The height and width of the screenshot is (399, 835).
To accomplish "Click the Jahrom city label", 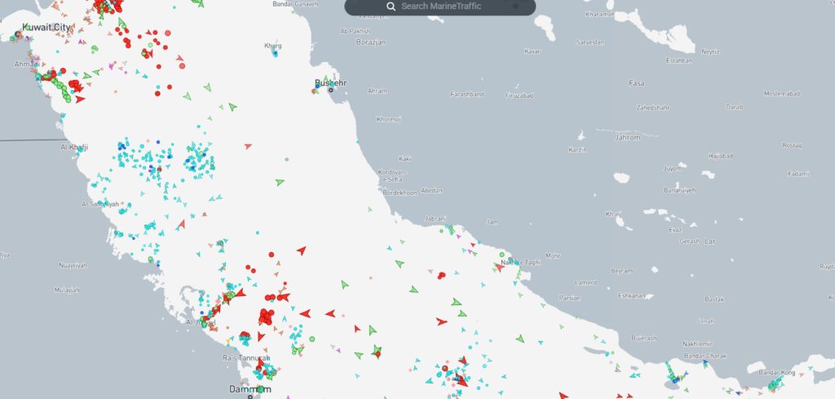I will point(628,137).
